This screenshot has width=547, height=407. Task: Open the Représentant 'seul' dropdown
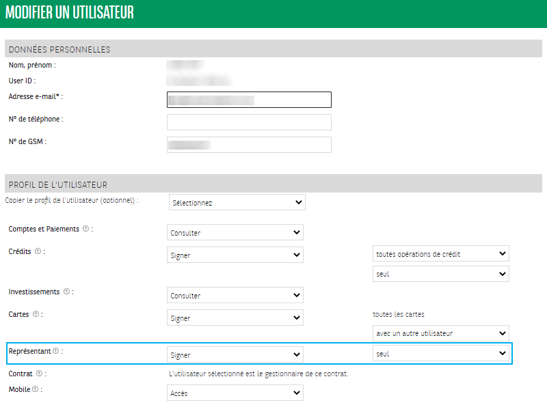pyautogui.click(x=440, y=354)
